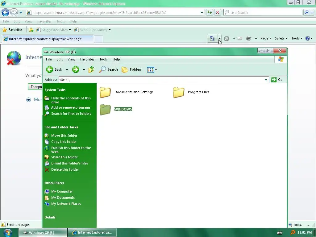Click 'Move this folder' task
This screenshot has height=237, width=316.
pyautogui.click(x=61, y=136)
